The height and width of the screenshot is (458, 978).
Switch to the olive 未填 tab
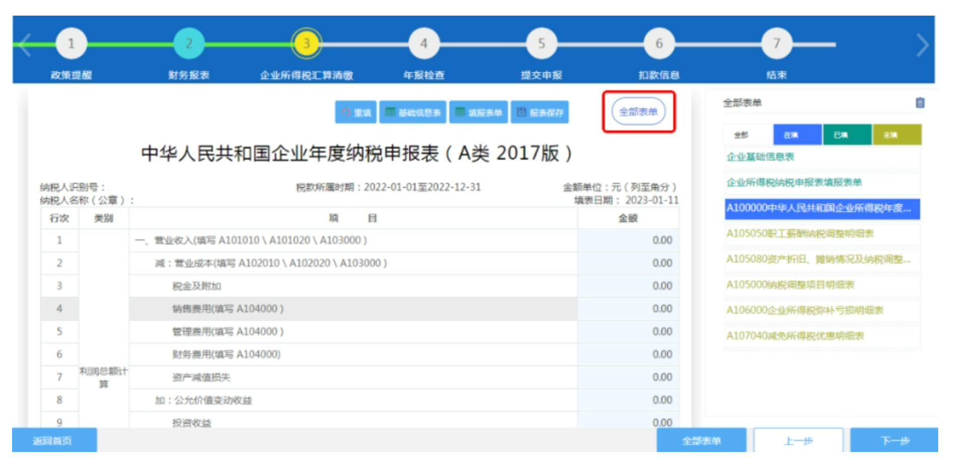point(897,135)
